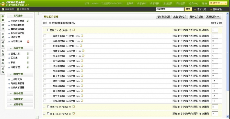Click the edit icon beside 通讯增强[ID:13]

(x=82, y=66)
